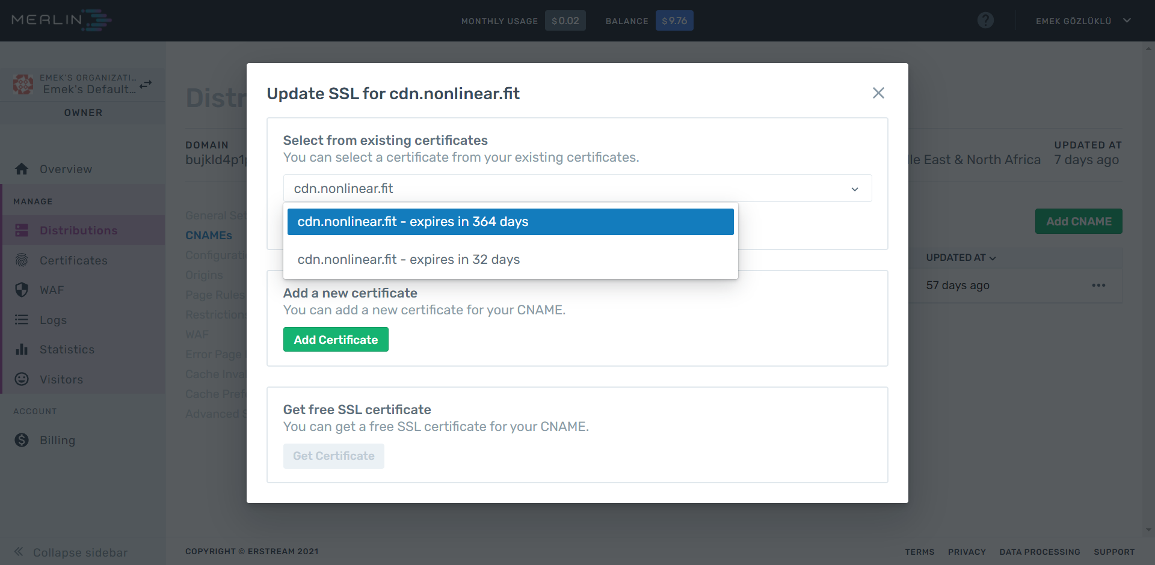Open Distributions in the sidebar
The image size is (1155, 565).
tap(79, 231)
